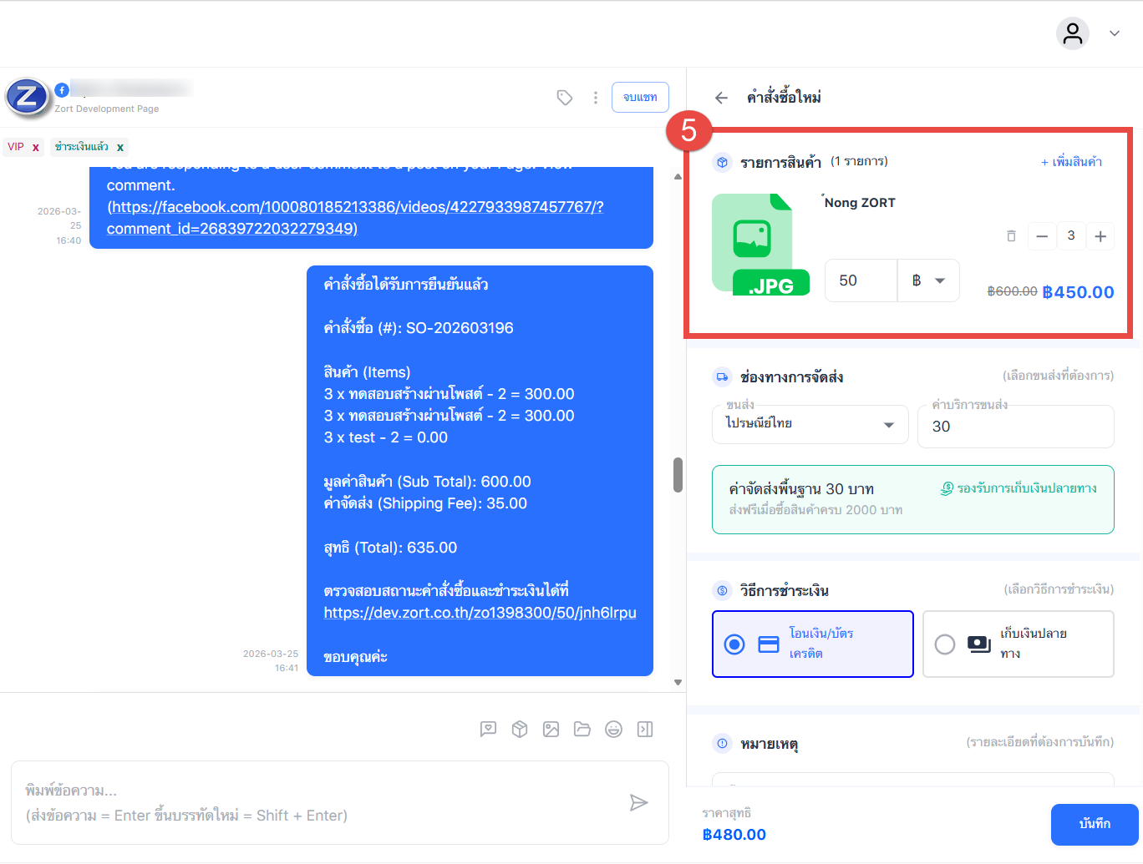The height and width of the screenshot is (864, 1143).
Task: Click the tag icon in chat header
Action: click(565, 98)
